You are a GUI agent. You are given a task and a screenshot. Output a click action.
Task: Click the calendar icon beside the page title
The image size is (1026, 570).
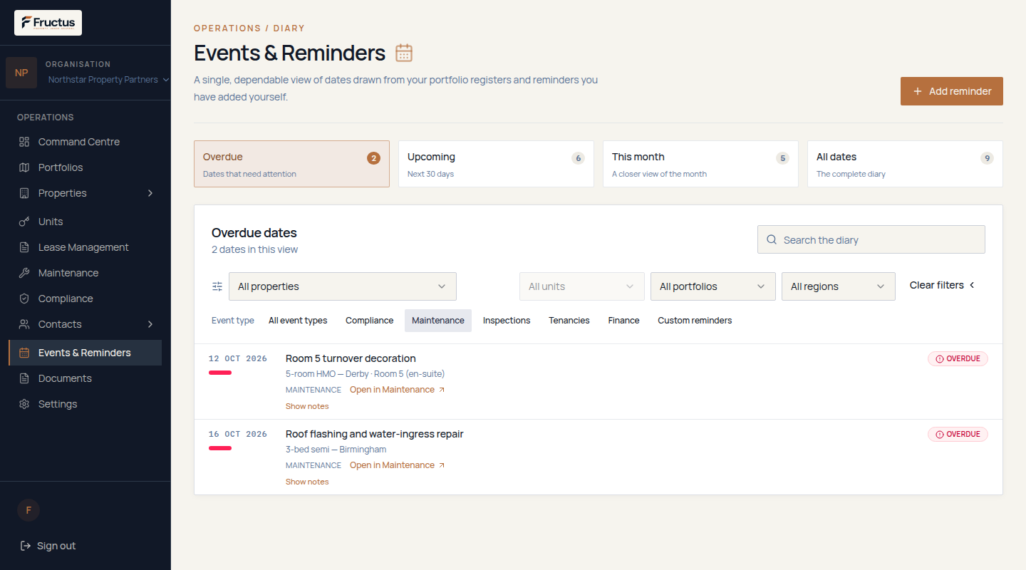pyautogui.click(x=404, y=53)
